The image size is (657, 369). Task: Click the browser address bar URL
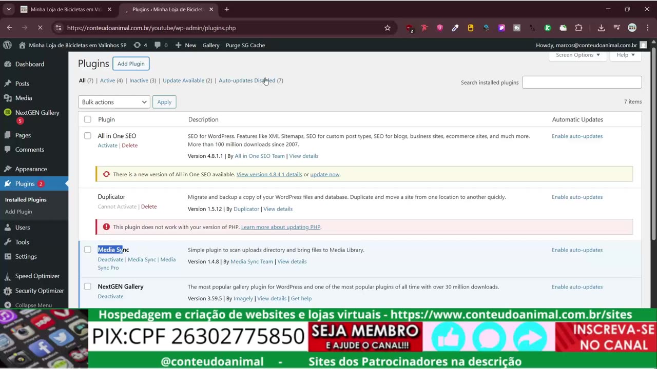[151, 28]
